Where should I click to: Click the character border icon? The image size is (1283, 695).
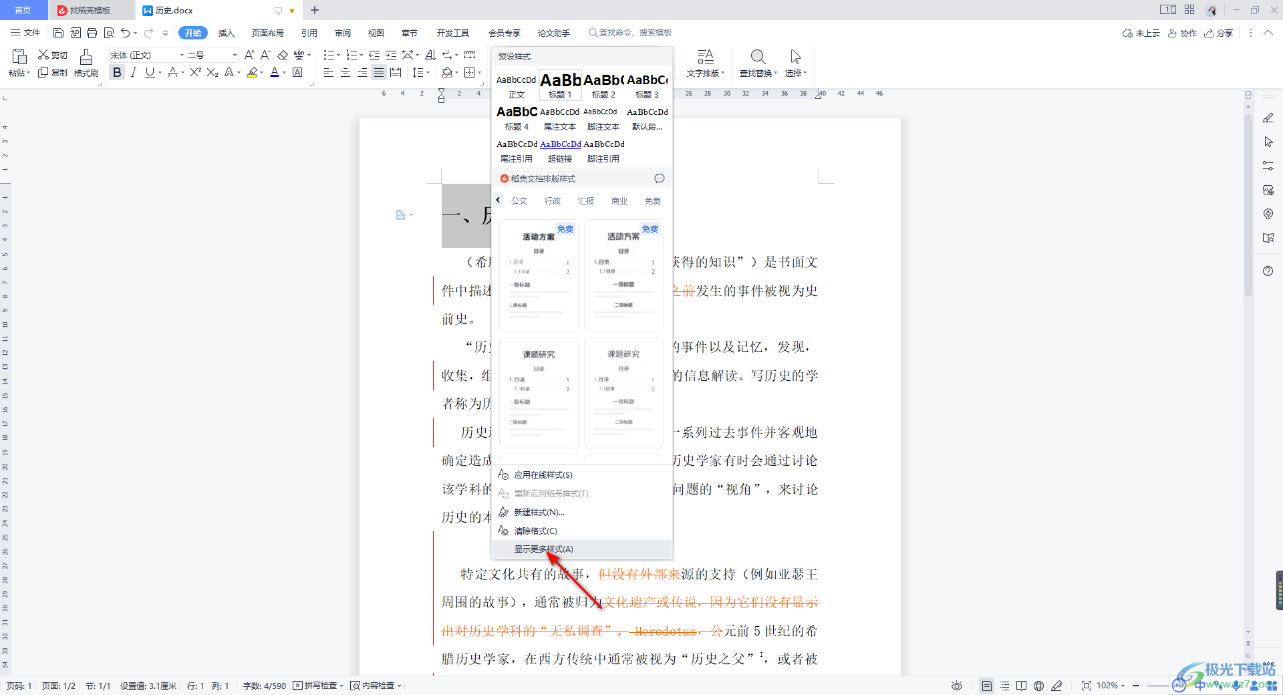(297, 72)
